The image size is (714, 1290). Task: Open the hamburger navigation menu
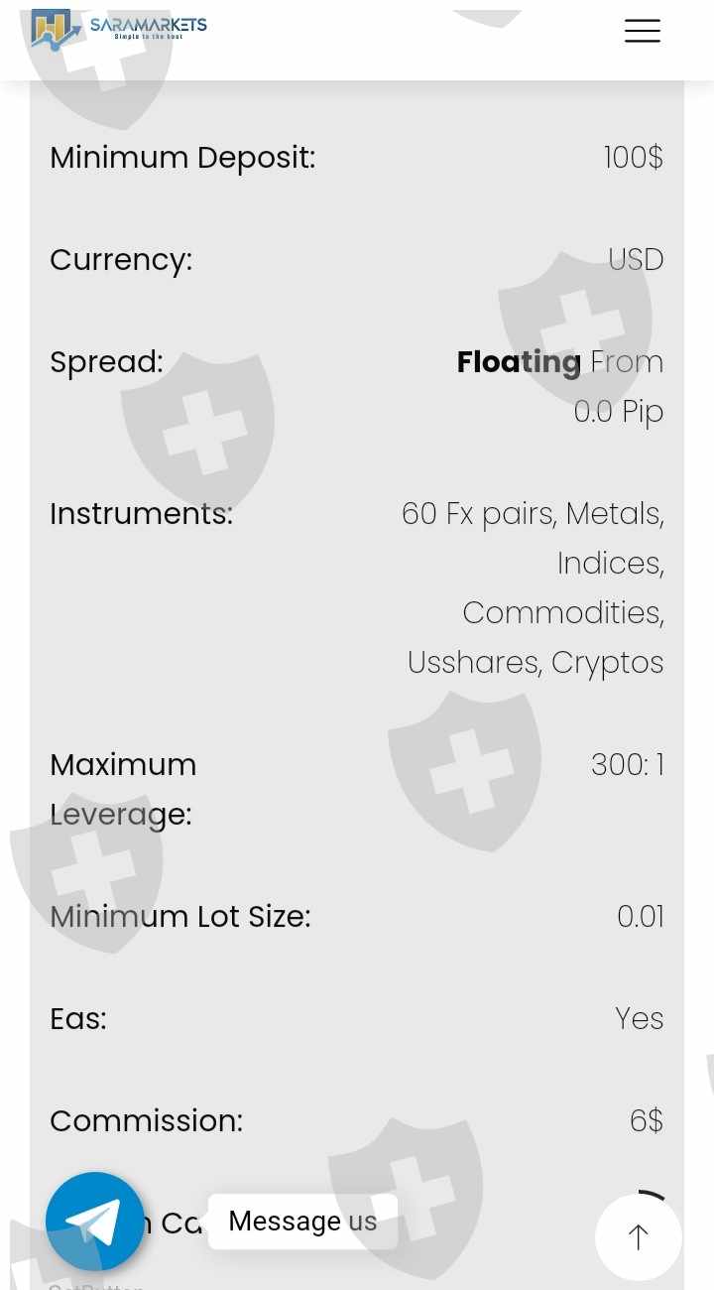coord(642,31)
